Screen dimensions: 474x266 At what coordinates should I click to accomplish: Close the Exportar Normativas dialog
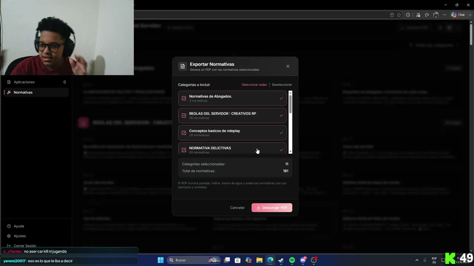click(x=288, y=66)
